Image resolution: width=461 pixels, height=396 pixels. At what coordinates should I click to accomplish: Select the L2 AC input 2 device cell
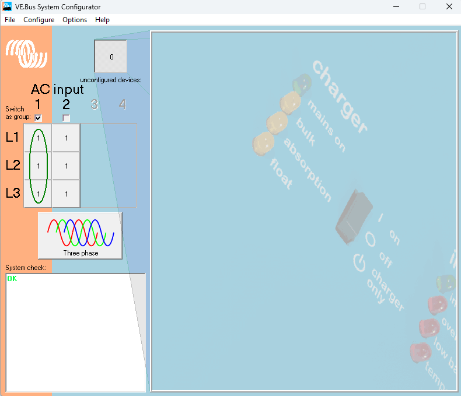coord(66,166)
